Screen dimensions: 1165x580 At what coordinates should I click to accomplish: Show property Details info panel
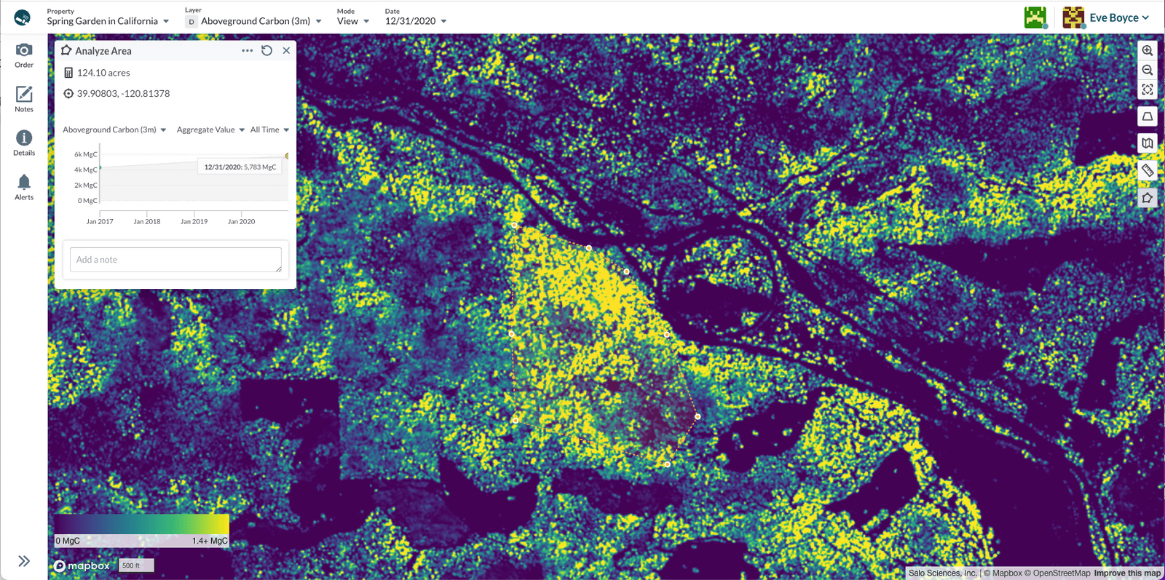pos(24,143)
